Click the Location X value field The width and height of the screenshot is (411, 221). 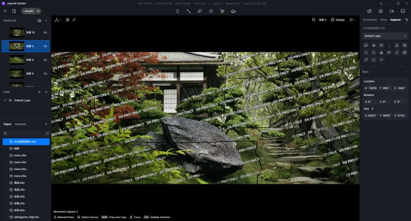pyautogui.click(x=371, y=88)
